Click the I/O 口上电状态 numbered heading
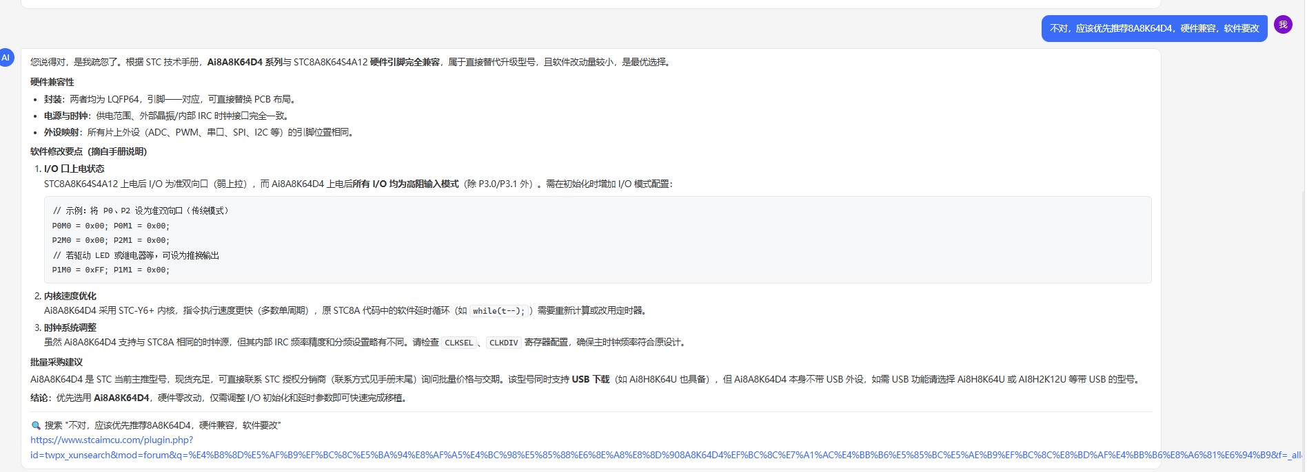This screenshot has width=1307, height=472. 74,169
